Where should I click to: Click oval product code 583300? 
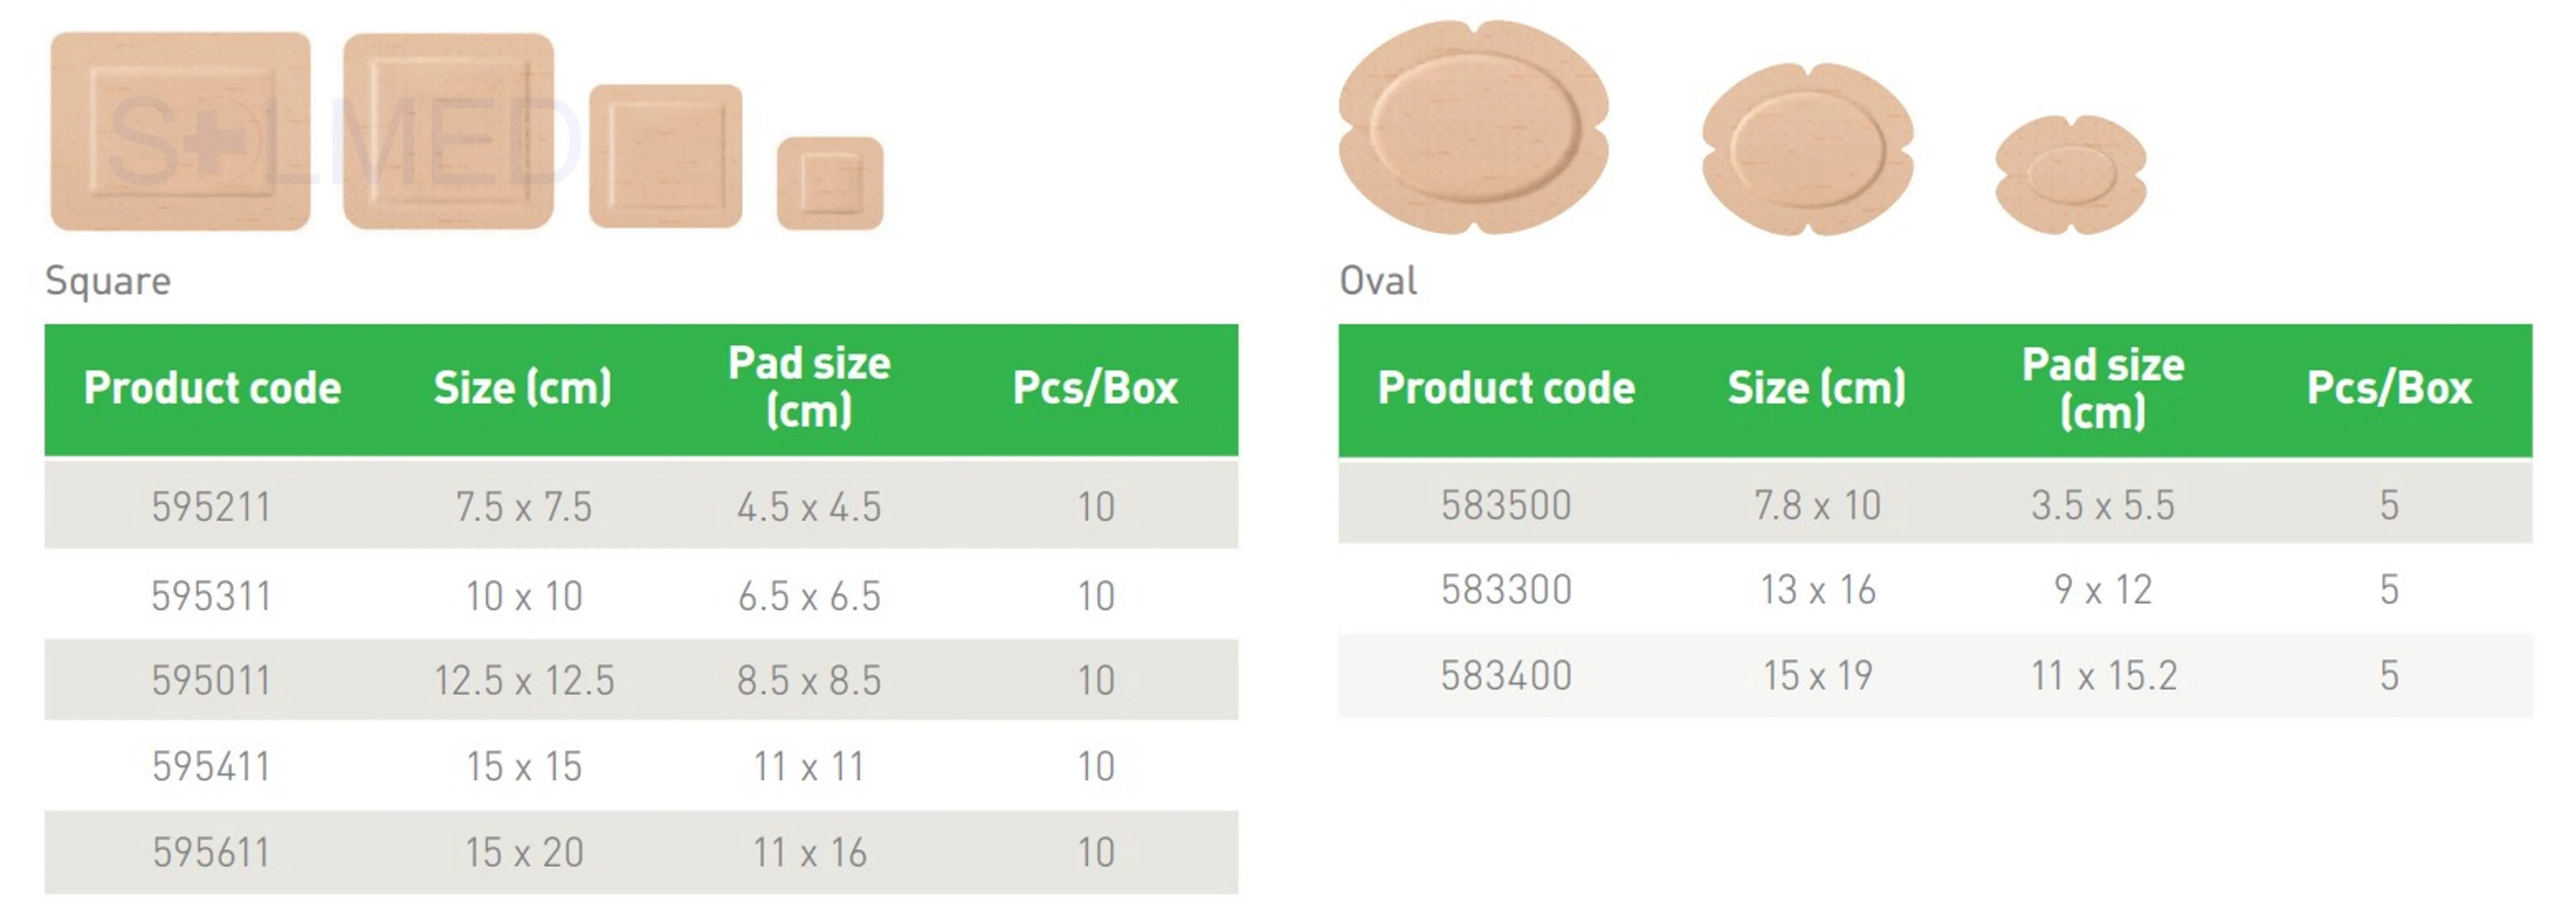[x=1506, y=590]
